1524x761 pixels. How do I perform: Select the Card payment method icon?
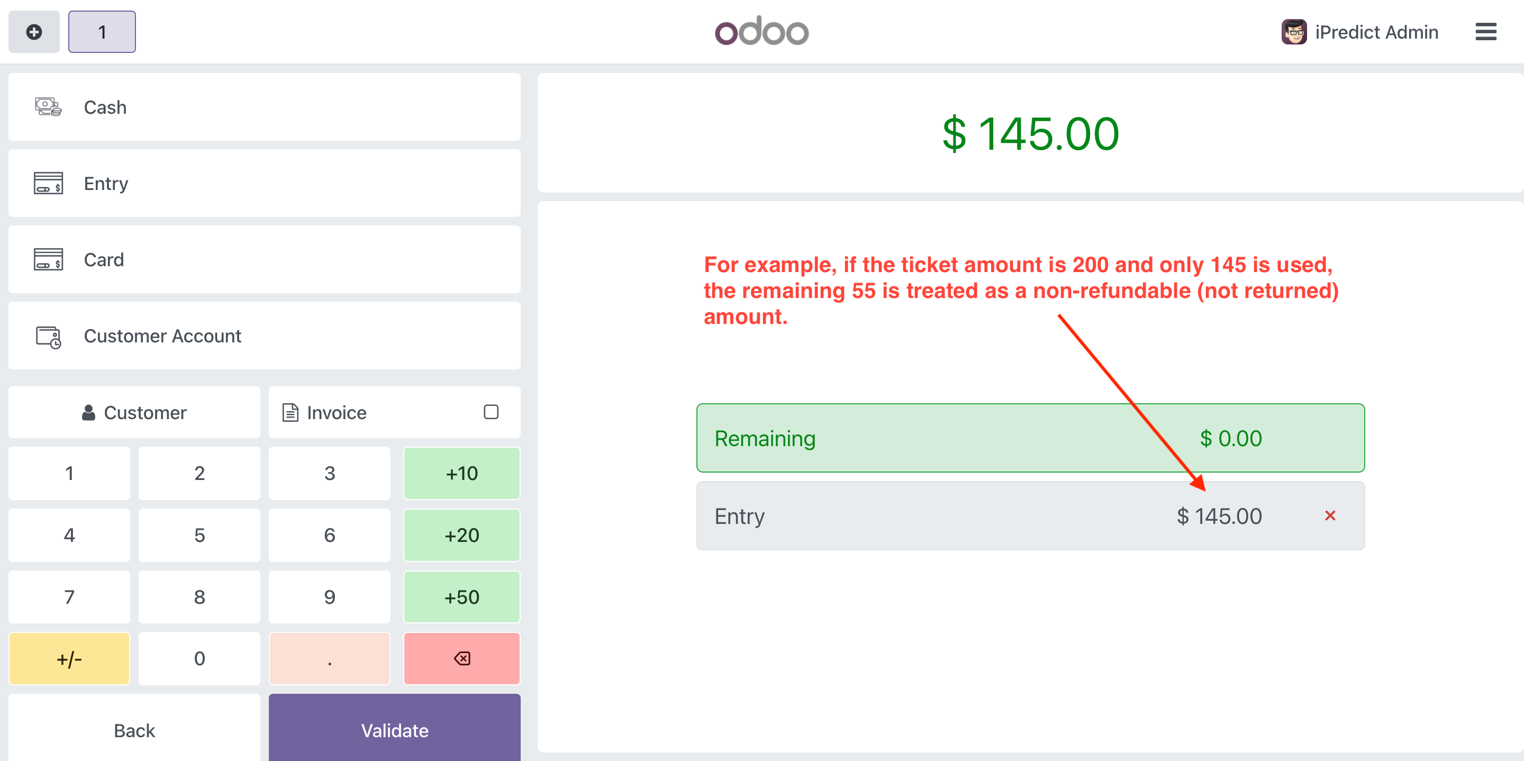[48, 260]
